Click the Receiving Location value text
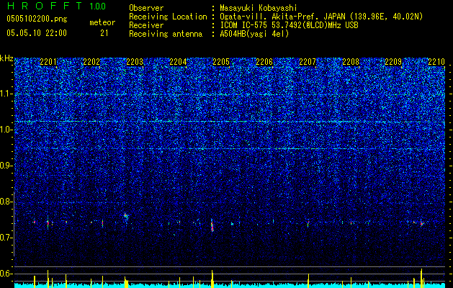Screen dimensions: 453x288 tap(321, 17)
